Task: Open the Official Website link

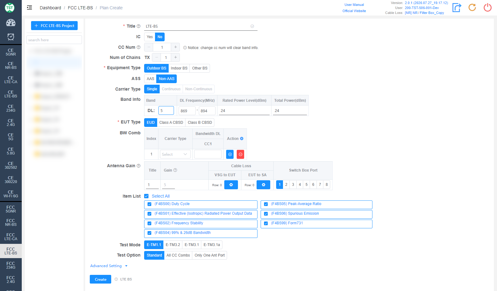Action: (354, 11)
